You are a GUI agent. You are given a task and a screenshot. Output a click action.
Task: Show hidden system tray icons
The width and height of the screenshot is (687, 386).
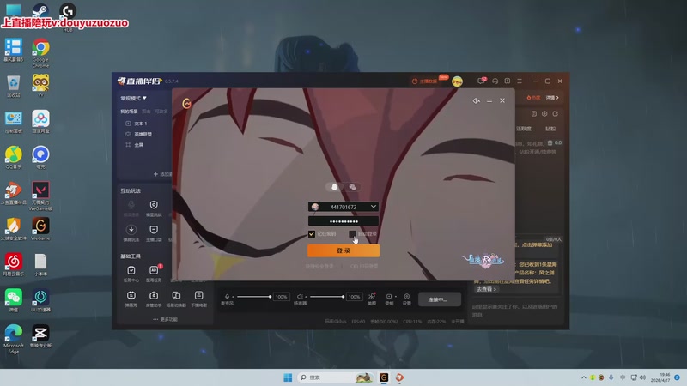point(584,377)
